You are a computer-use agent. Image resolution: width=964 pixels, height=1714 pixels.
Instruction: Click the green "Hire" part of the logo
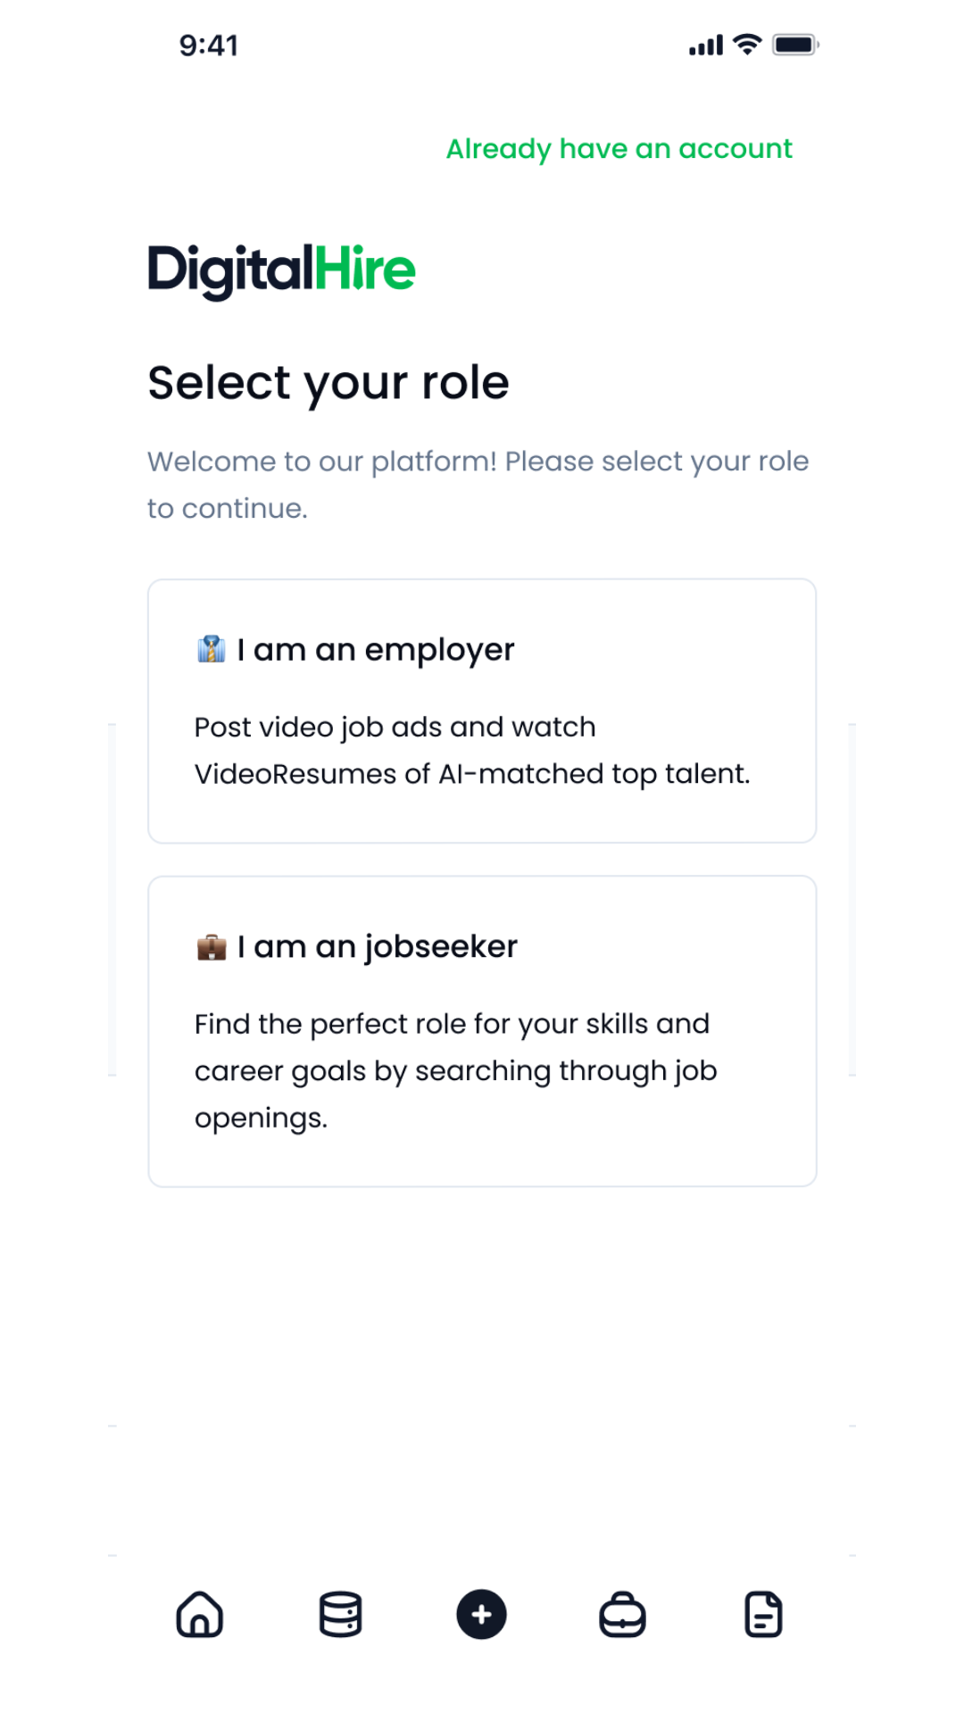point(365,269)
